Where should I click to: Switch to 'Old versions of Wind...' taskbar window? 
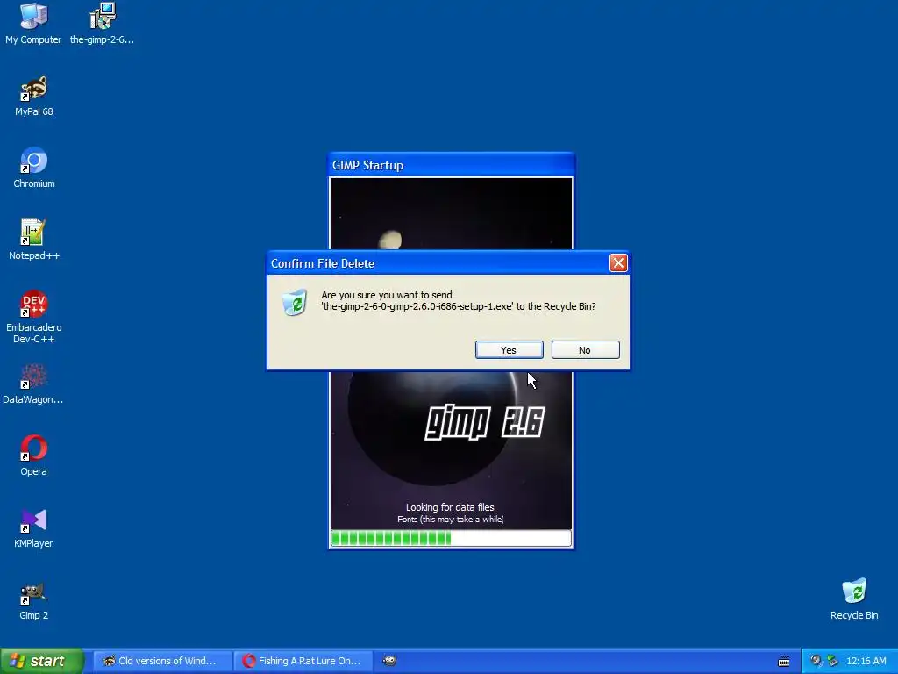(162, 661)
